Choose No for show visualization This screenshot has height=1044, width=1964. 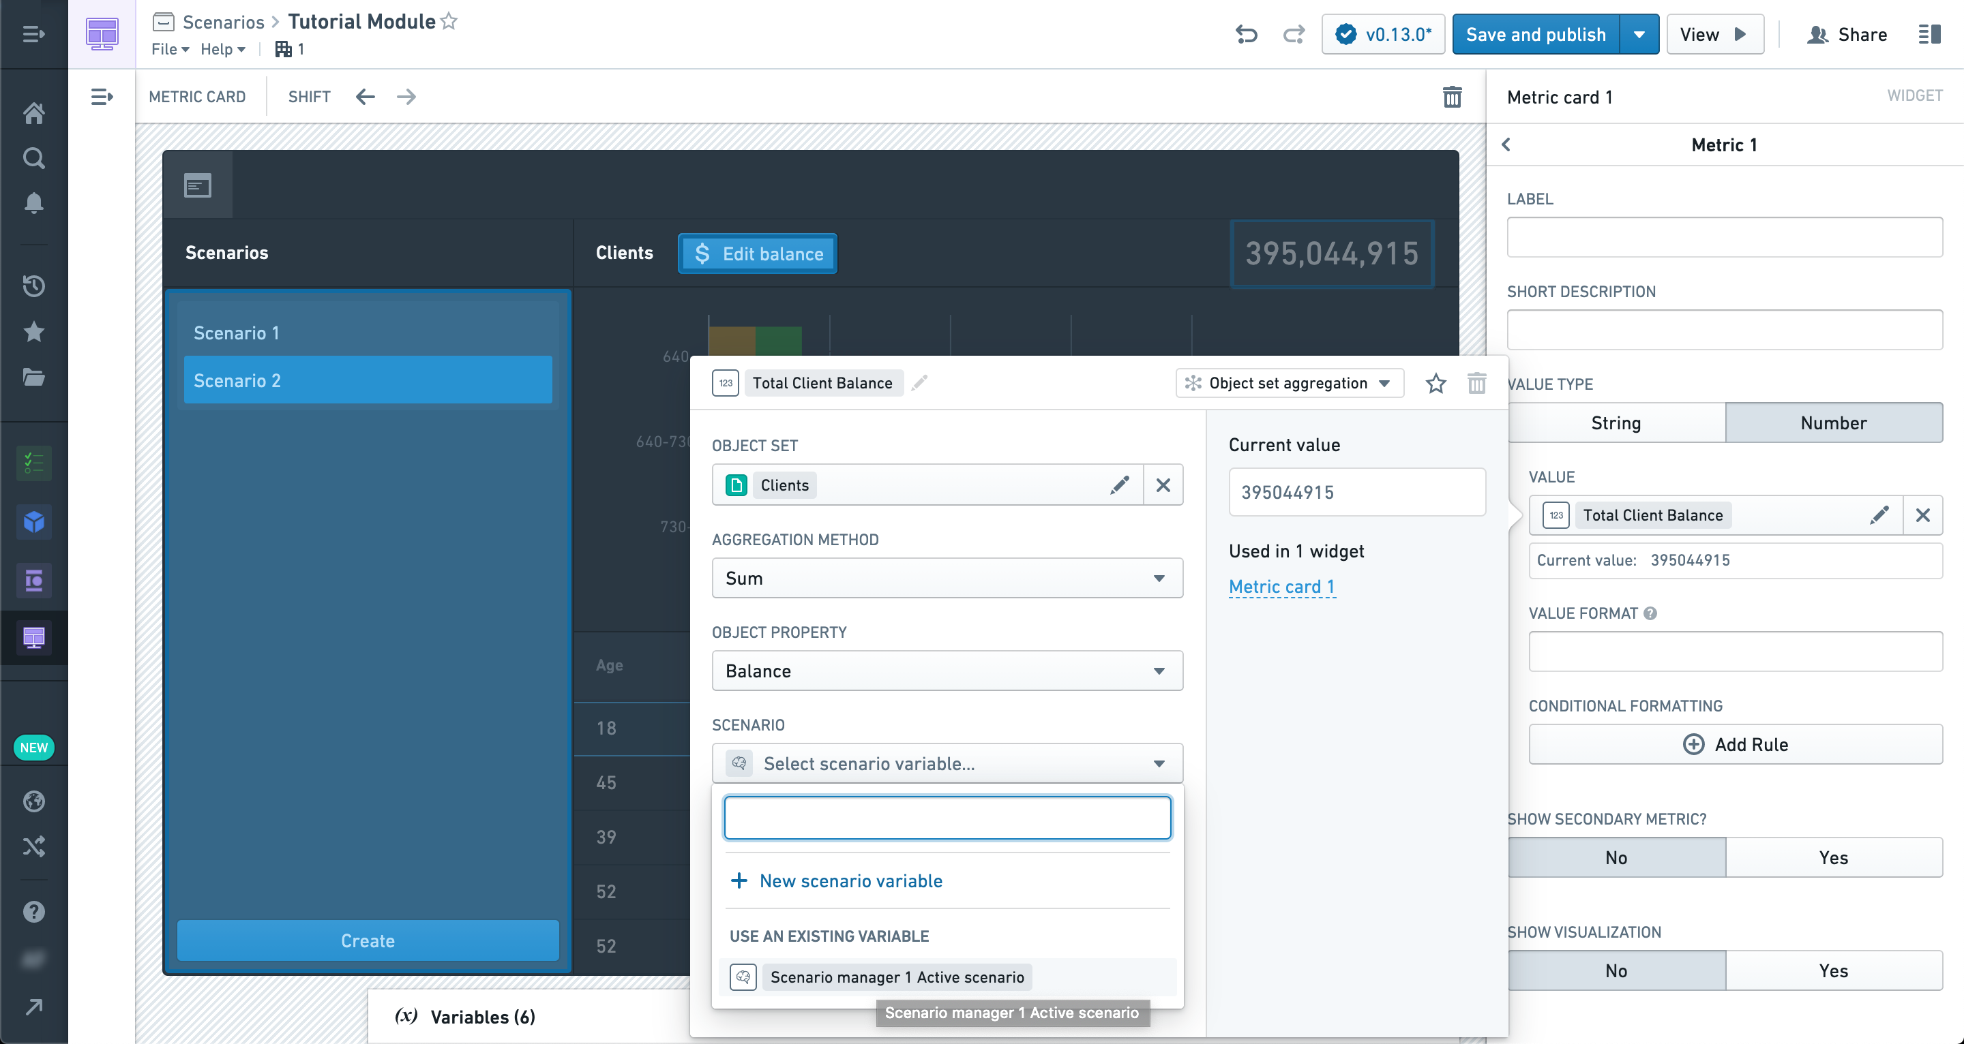tap(1616, 970)
